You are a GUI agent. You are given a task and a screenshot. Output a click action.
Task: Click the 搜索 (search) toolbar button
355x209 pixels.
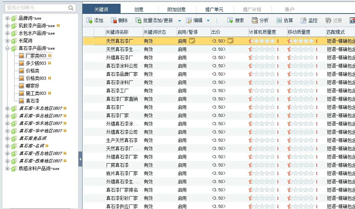[236, 21]
